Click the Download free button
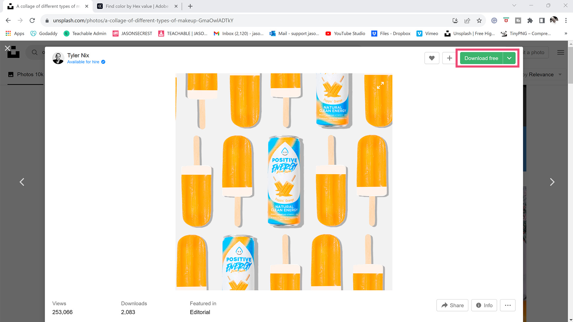The image size is (573, 322). coord(481,58)
